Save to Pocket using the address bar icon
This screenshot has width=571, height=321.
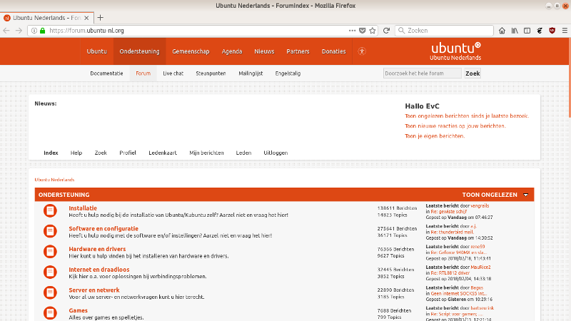[x=362, y=31]
